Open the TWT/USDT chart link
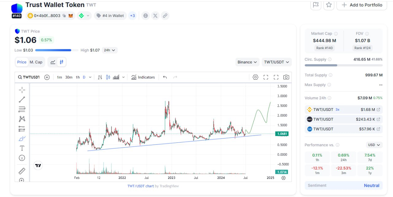The width and height of the screenshot is (393, 197). (x=141, y=186)
